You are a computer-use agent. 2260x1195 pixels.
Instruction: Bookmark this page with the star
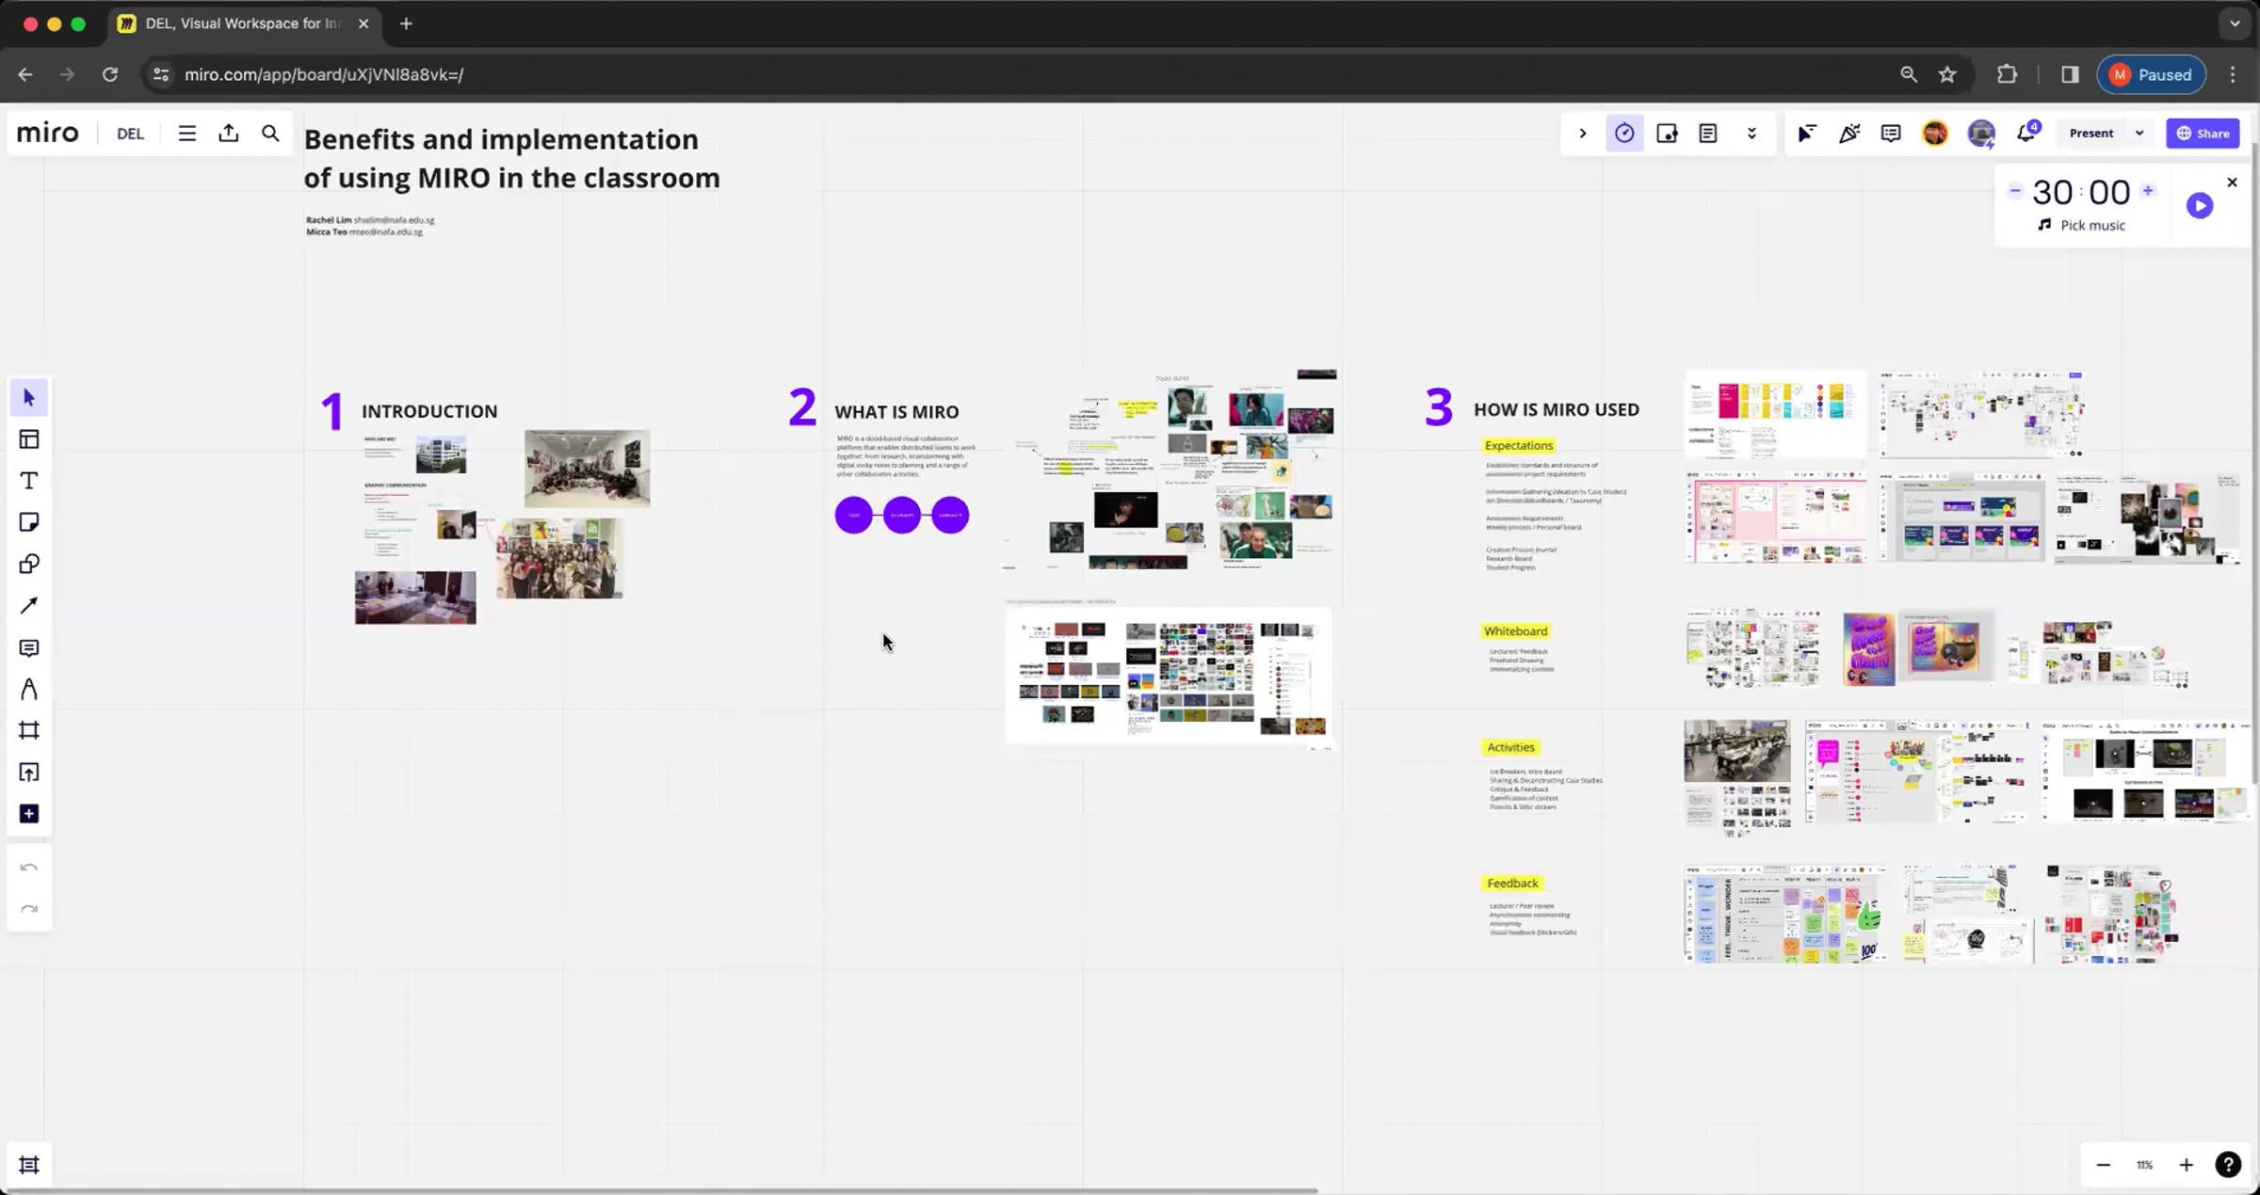1947,74
